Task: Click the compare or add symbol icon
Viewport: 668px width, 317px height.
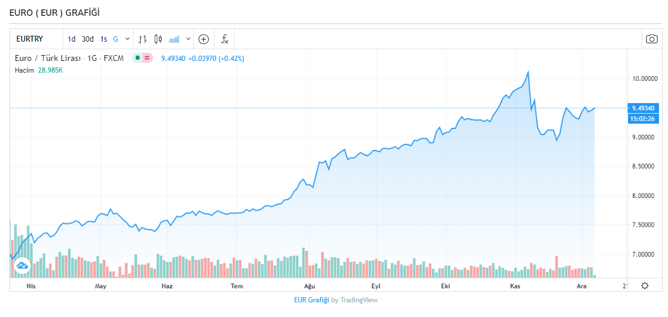Action: coord(203,39)
